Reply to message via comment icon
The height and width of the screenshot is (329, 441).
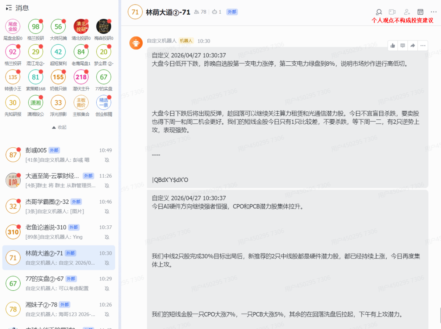click(x=403, y=46)
